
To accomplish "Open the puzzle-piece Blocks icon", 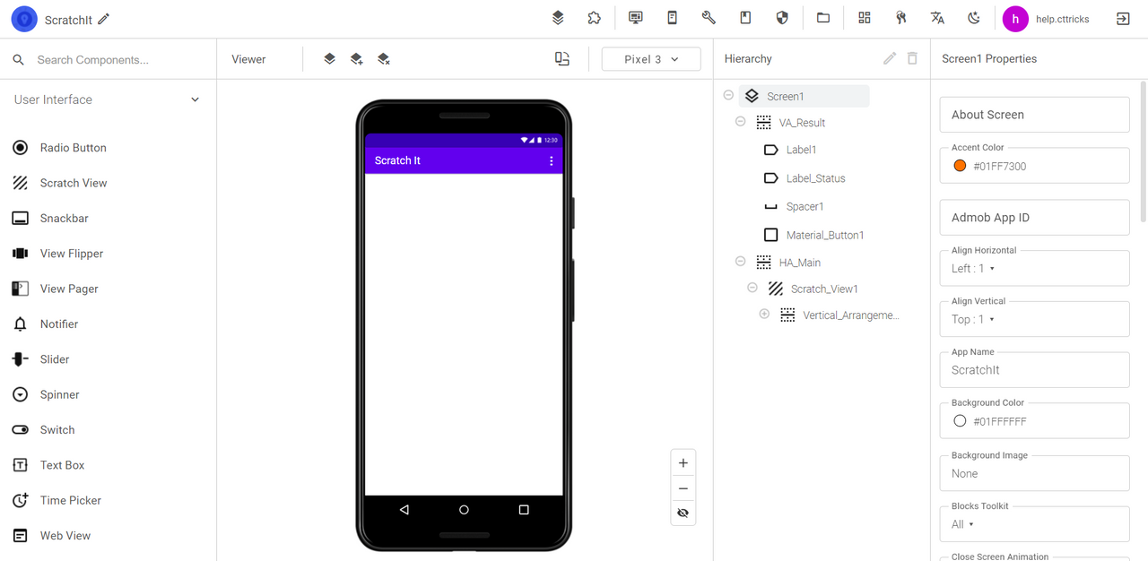I will pyautogui.click(x=594, y=18).
